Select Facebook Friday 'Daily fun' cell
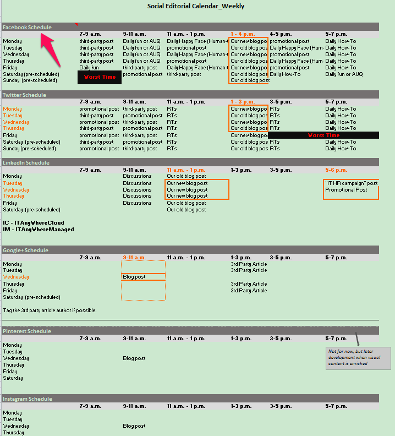The width and height of the screenshot is (395, 436). (89, 68)
